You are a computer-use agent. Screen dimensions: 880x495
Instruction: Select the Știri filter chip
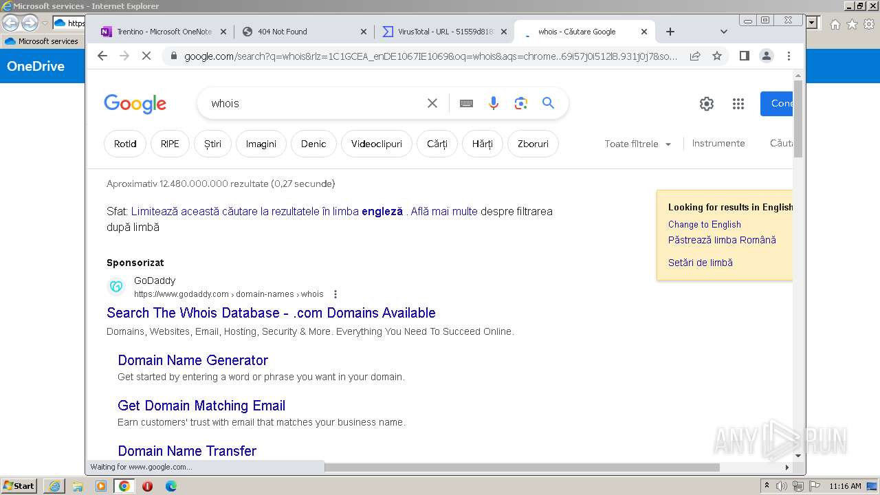tap(212, 144)
